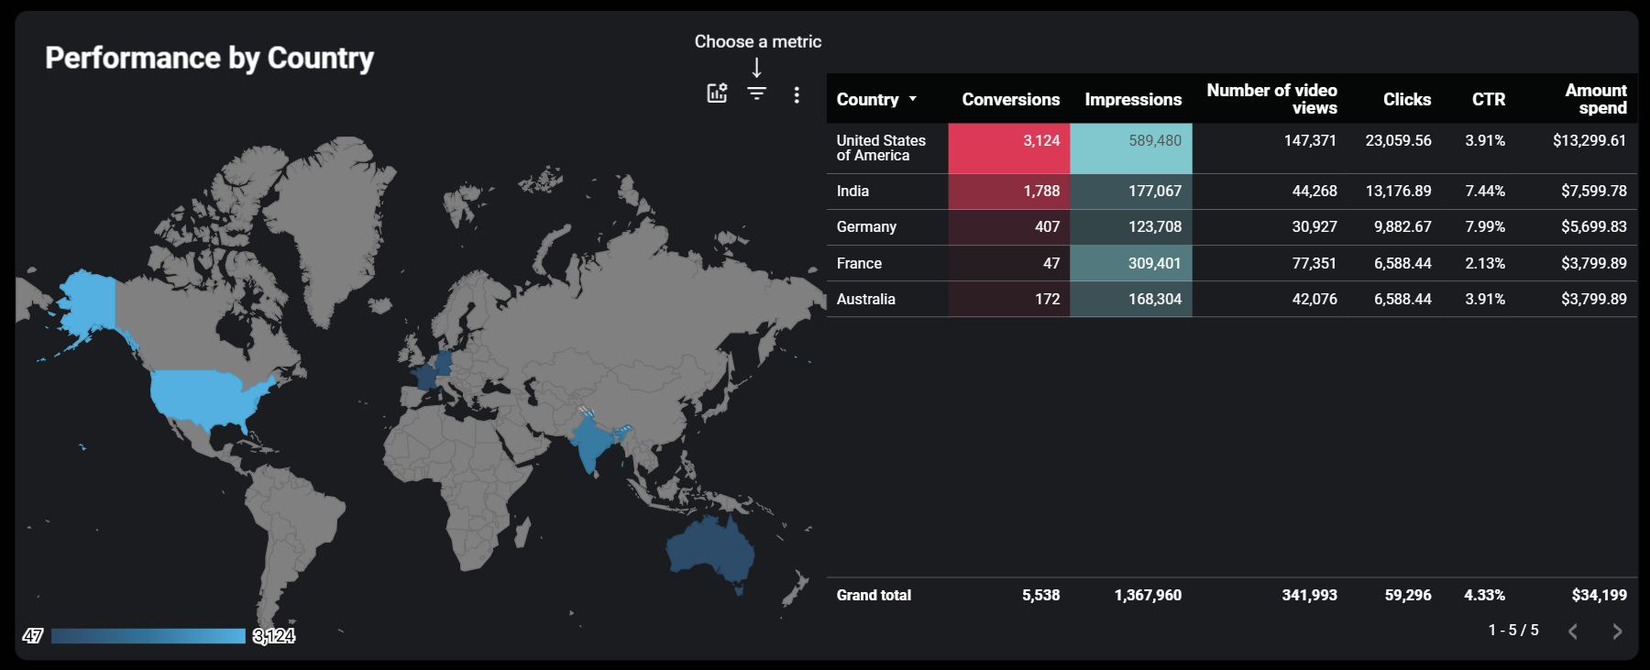This screenshot has height=670, width=1650.
Task: Click the 9,882.67 clicks value
Action: coord(1402,226)
